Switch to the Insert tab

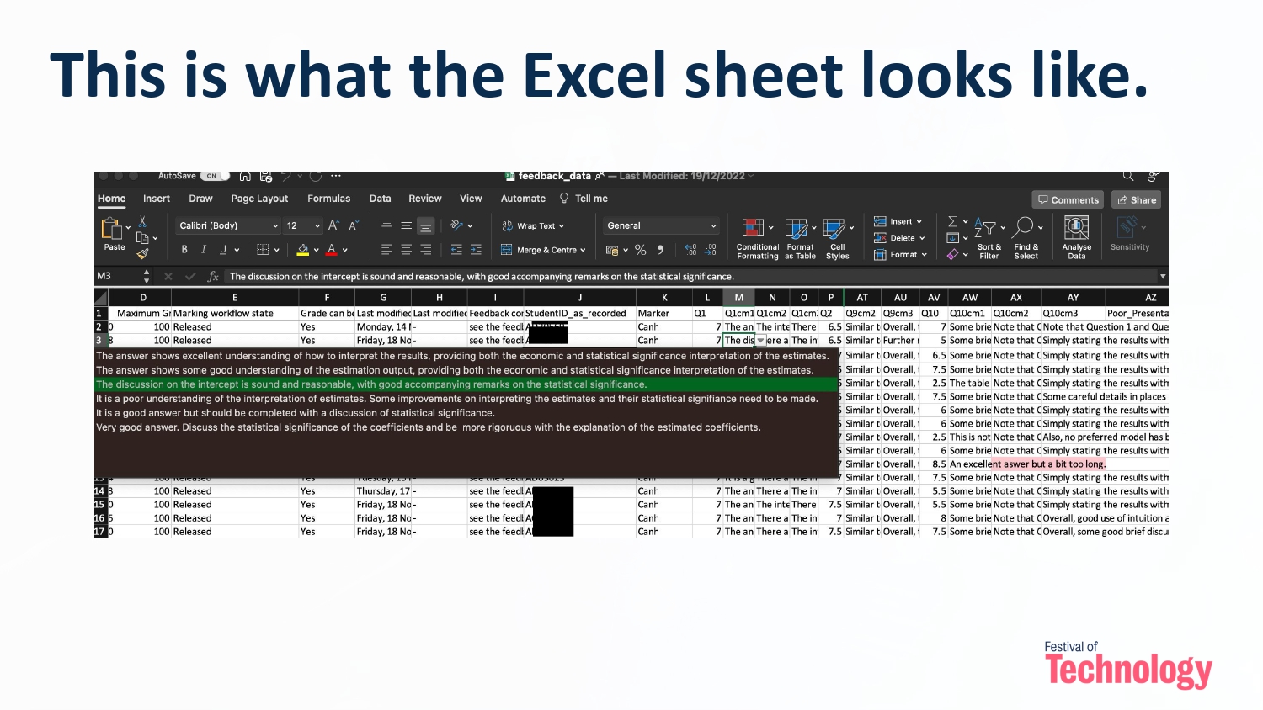[157, 199]
